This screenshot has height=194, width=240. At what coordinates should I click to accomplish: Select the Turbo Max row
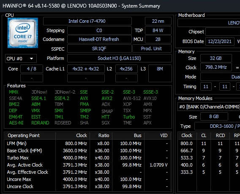pos(87,158)
